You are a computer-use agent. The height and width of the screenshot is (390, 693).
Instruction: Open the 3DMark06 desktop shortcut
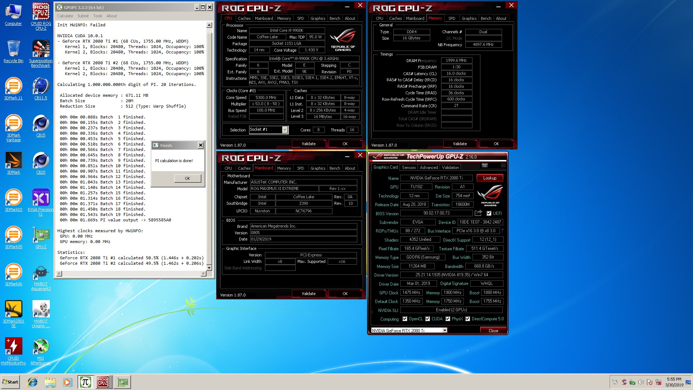coord(13,275)
